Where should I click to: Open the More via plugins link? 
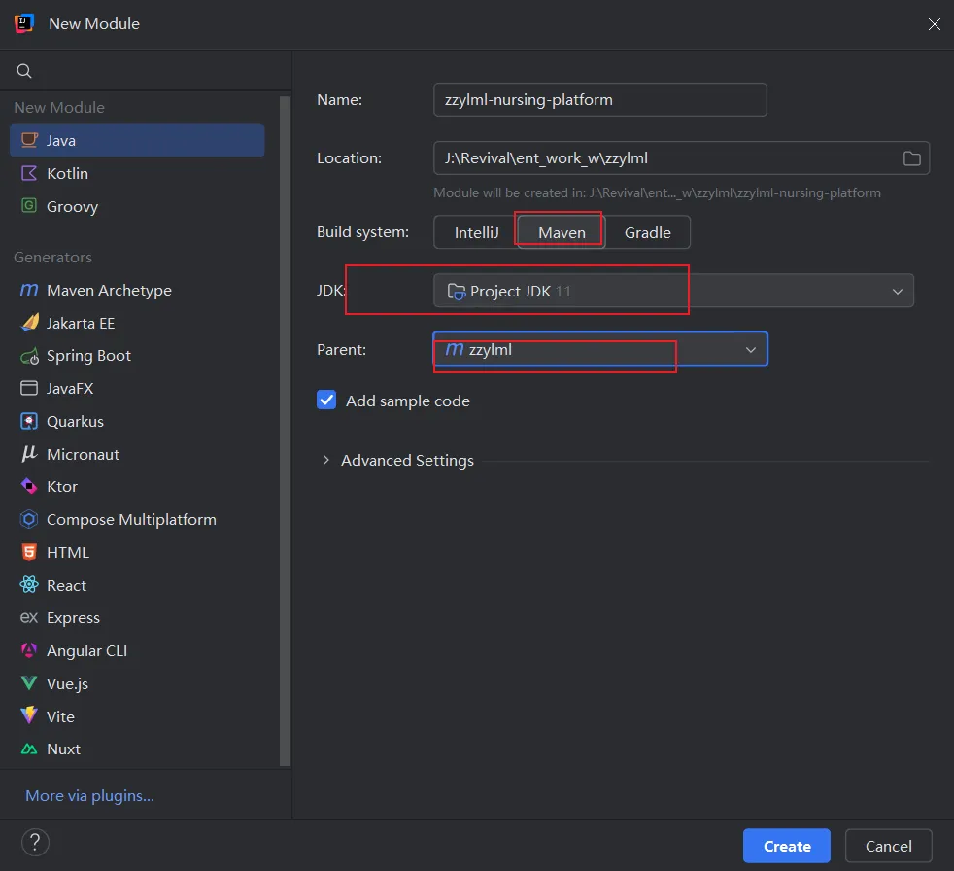[89, 795]
